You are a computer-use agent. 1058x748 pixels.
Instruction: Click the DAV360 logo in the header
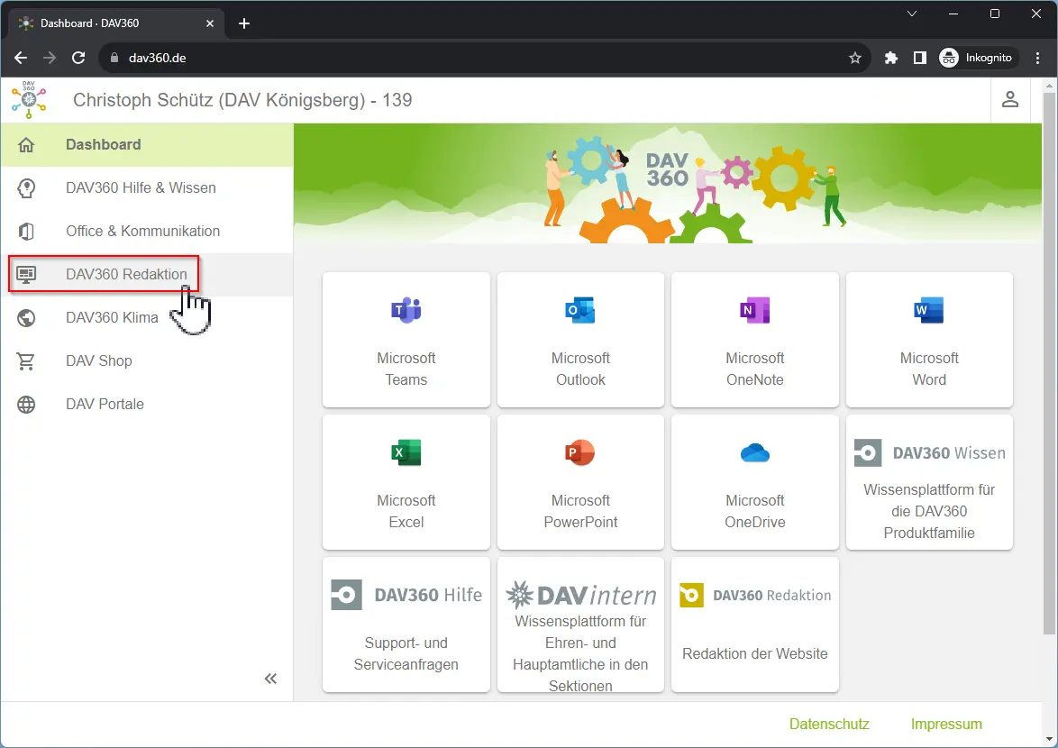point(29,100)
